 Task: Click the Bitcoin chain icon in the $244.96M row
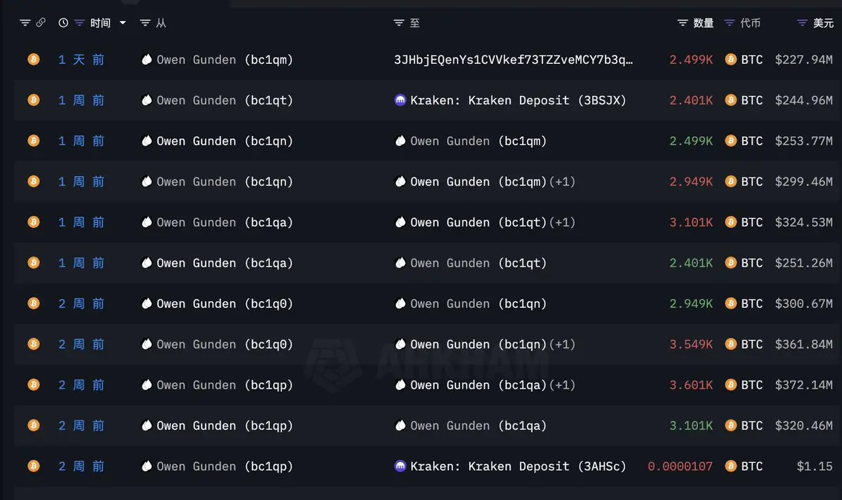click(34, 100)
